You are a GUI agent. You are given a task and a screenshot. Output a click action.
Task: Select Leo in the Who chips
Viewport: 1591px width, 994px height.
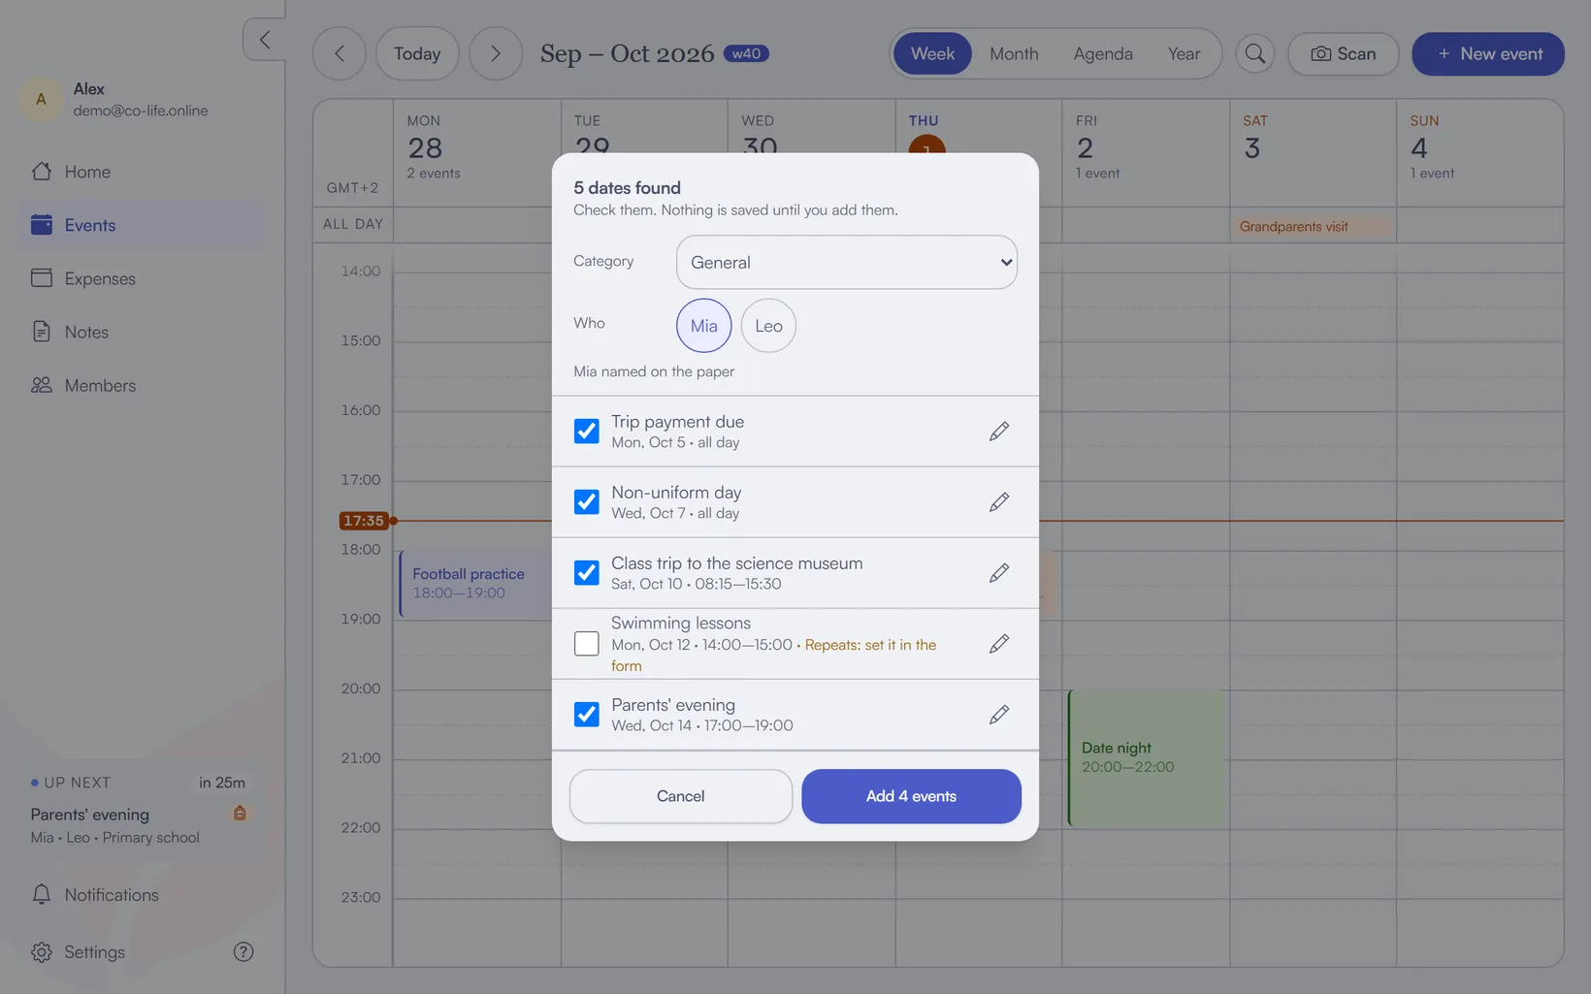[x=768, y=326]
